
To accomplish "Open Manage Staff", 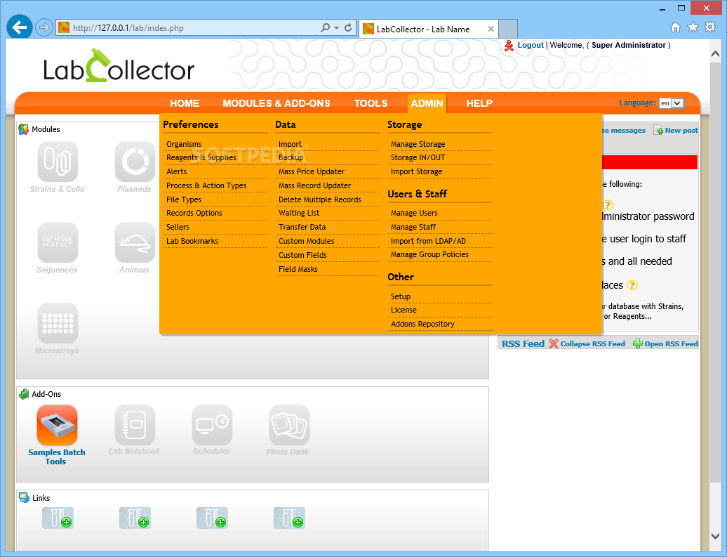I will tap(413, 227).
